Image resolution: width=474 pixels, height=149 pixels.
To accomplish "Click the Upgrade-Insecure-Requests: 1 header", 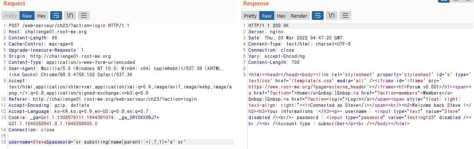I will pos(46,50).
